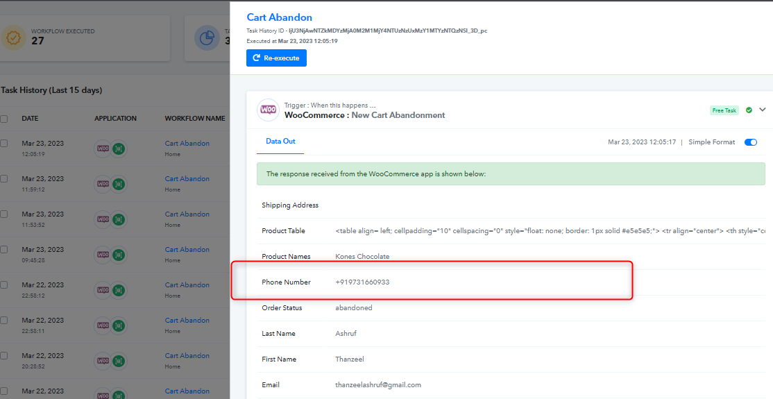Tick checkbox for Mar 23 12:05:19 row

coord(4,144)
